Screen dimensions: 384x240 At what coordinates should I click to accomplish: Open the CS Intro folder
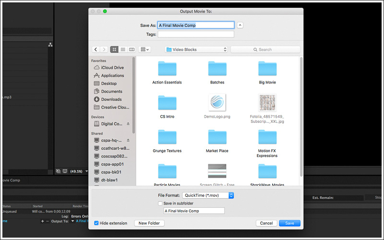pos(167,103)
